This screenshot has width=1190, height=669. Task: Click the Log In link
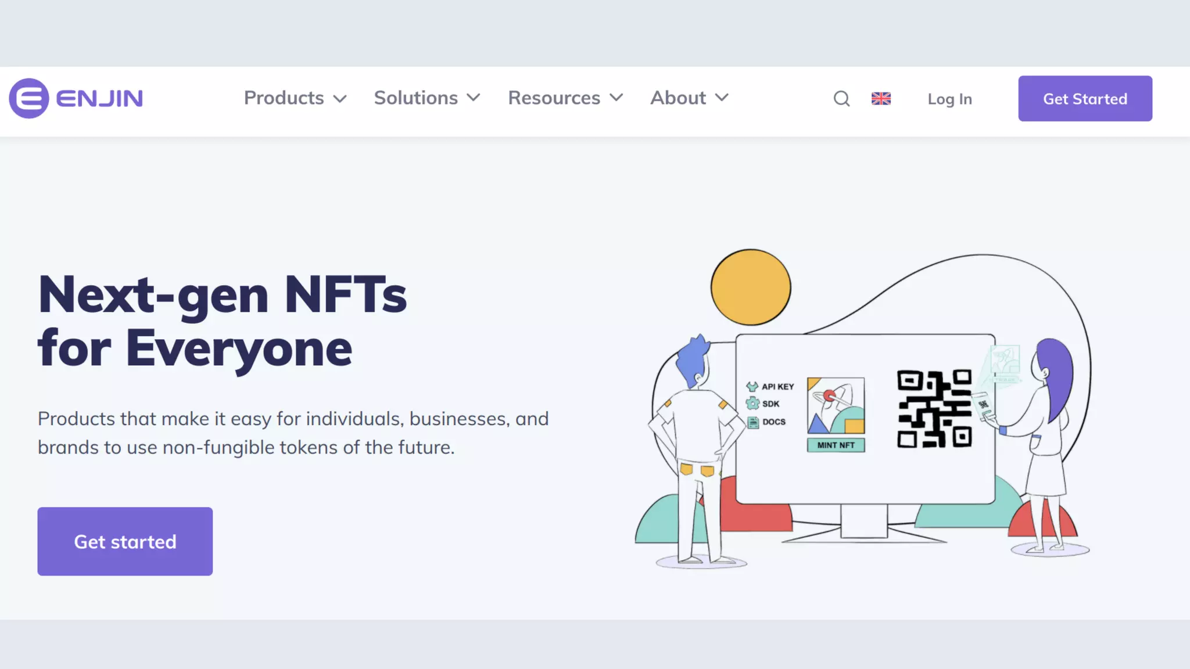coord(949,99)
